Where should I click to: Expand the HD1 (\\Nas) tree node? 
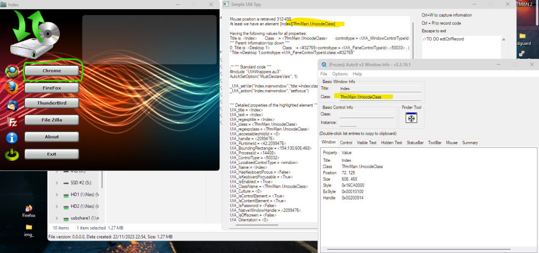pyautogui.click(x=57, y=195)
